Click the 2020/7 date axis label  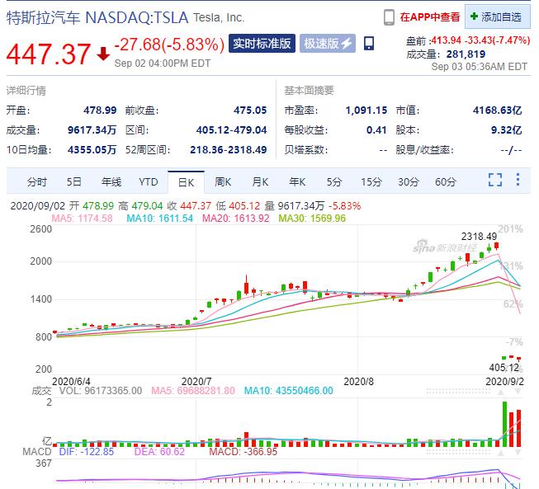[196, 382]
